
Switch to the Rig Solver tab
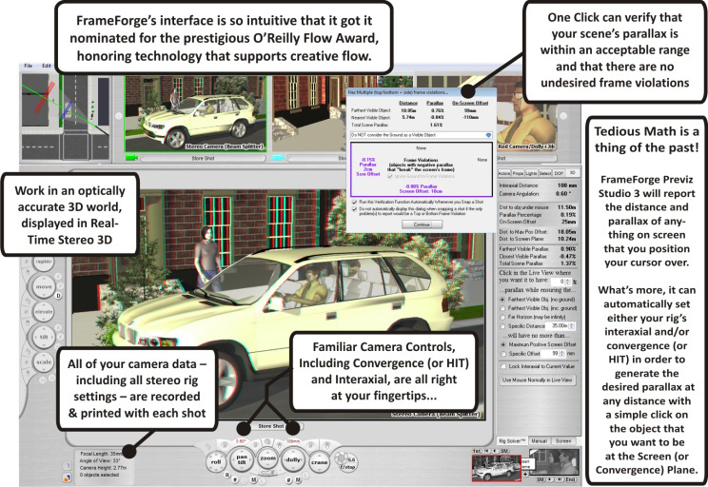(512, 441)
